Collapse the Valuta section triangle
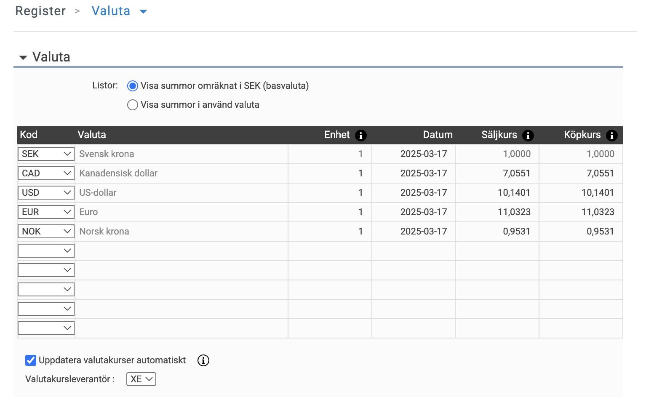Viewport: 646px width, 405px height. 23,57
